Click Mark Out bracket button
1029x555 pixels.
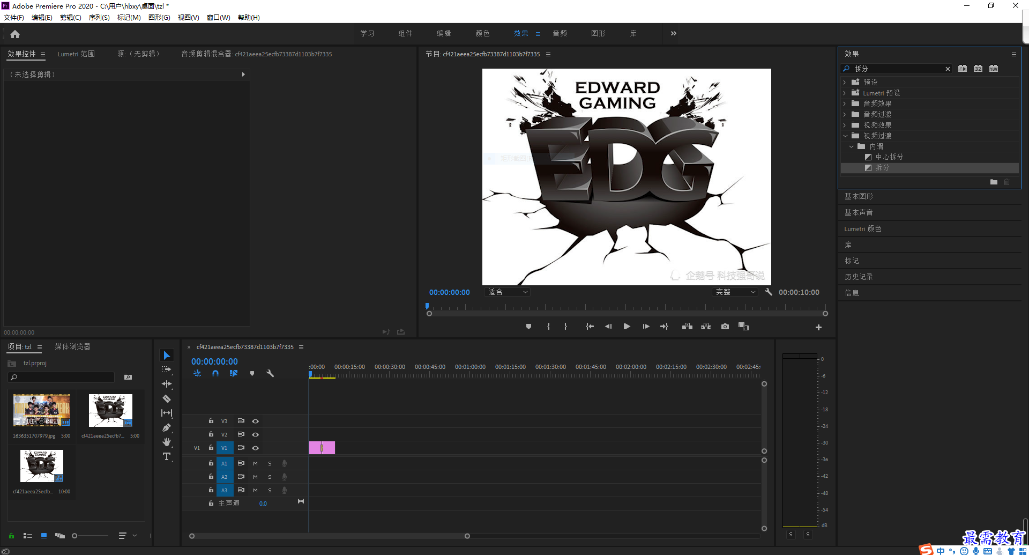pyautogui.click(x=565, y=327)
